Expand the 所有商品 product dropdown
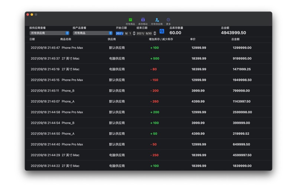297x186 pixels. point(92,33)
